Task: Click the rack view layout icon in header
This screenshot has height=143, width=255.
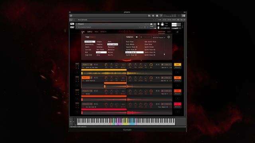Action: (x=157, y=16)
